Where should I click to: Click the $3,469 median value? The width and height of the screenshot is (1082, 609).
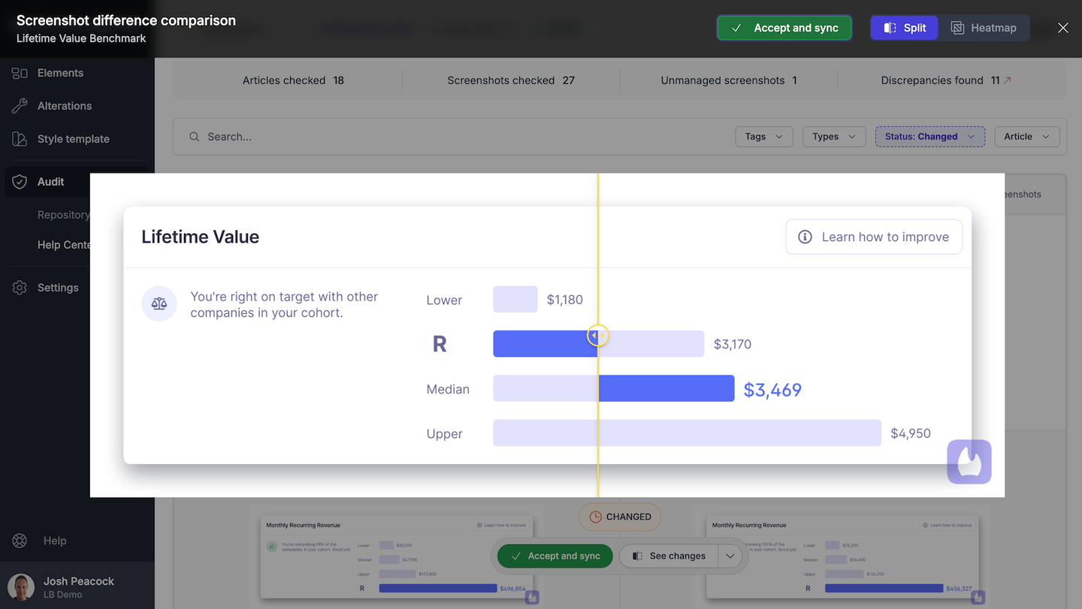coord(772,390)
